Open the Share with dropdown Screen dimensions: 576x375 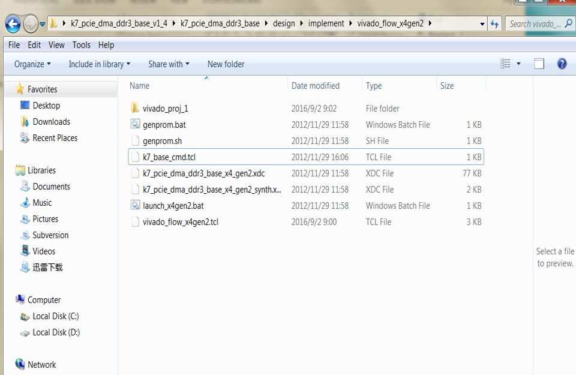(168, 64)
